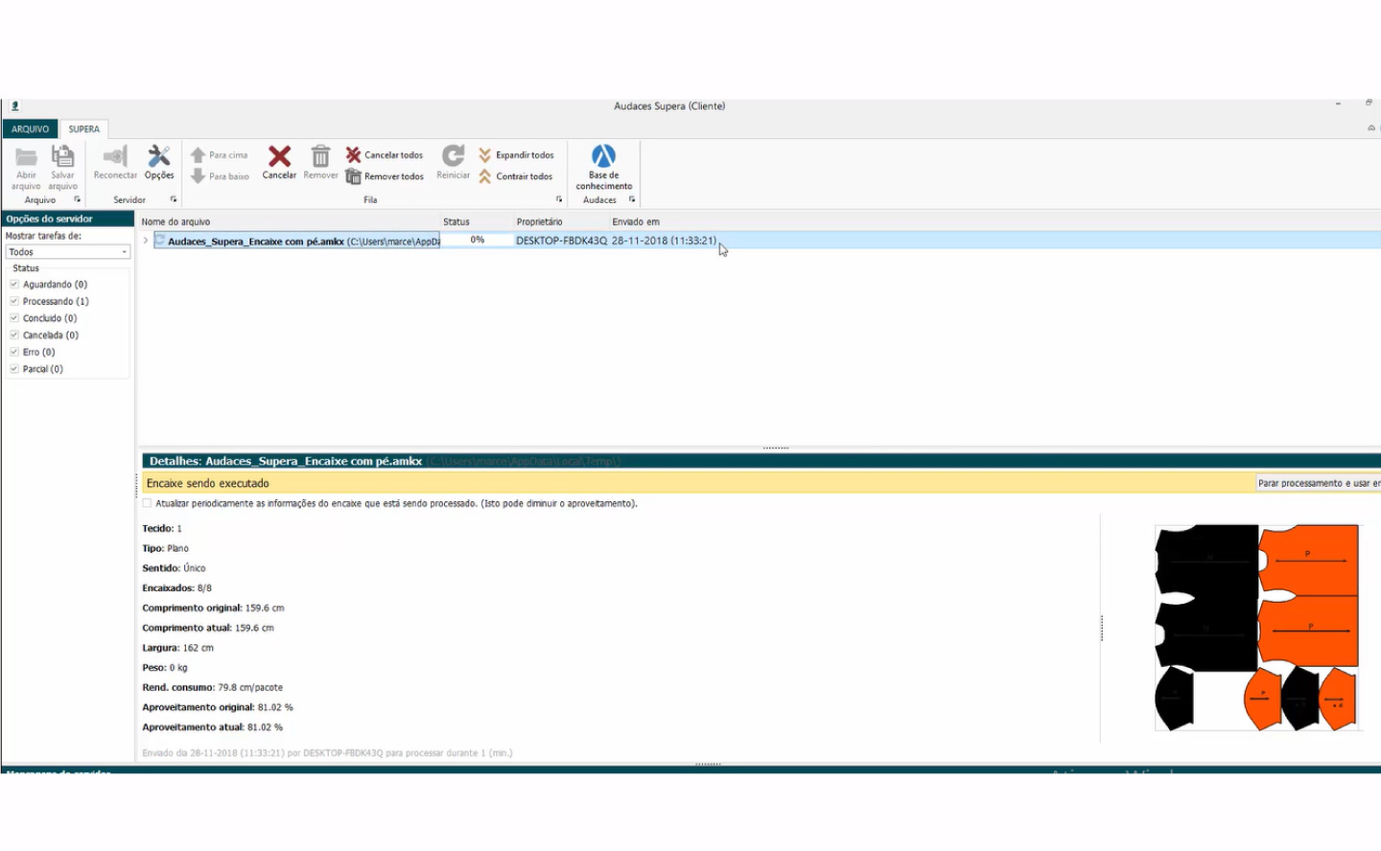The height and width of the screenshot is (851, 1381).
Task: Open Audaces group dialog launcher
Action: 632,199
